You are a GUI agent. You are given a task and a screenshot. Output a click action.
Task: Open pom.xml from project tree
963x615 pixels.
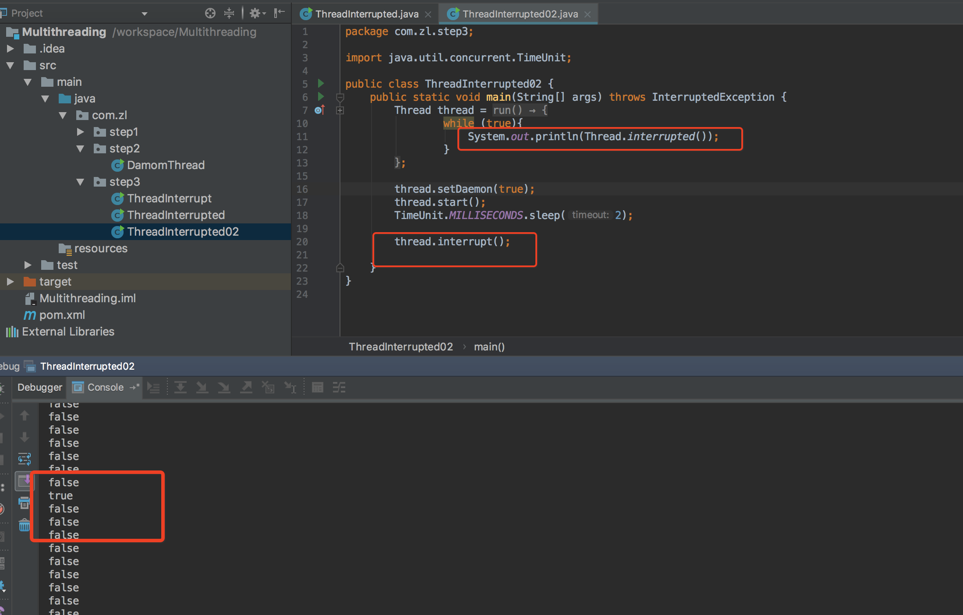(62, 315)
